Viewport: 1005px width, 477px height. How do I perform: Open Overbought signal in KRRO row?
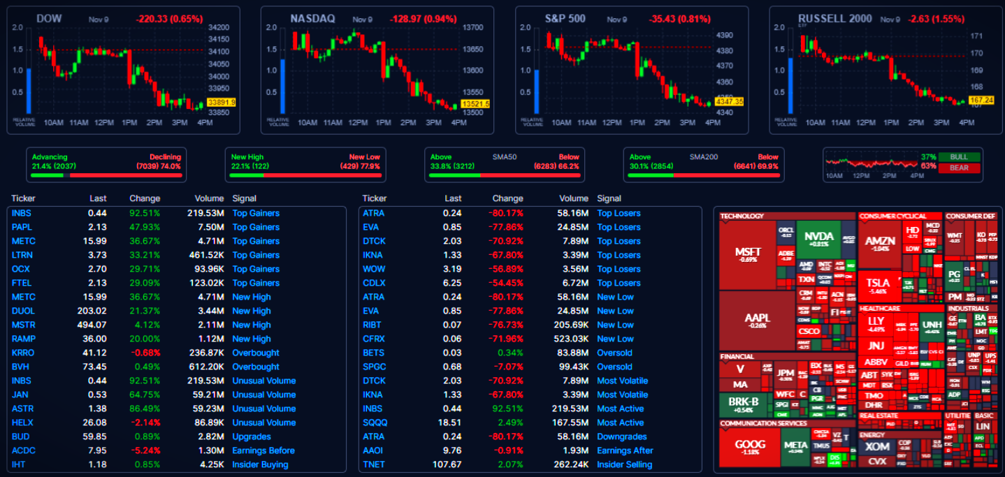[x=256, y=353]
